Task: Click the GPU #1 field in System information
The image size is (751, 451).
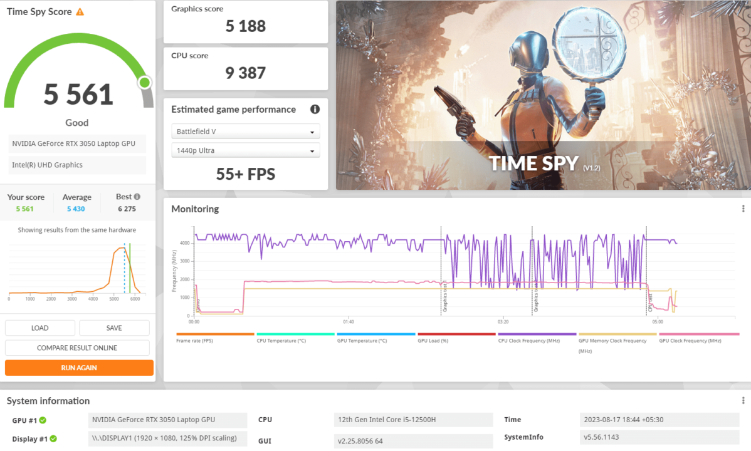Action: (x=167, y=420)
